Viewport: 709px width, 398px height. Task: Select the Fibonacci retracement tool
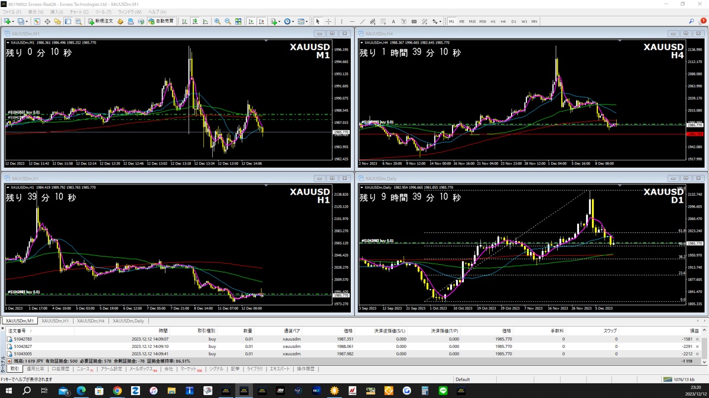coord(383,21)
